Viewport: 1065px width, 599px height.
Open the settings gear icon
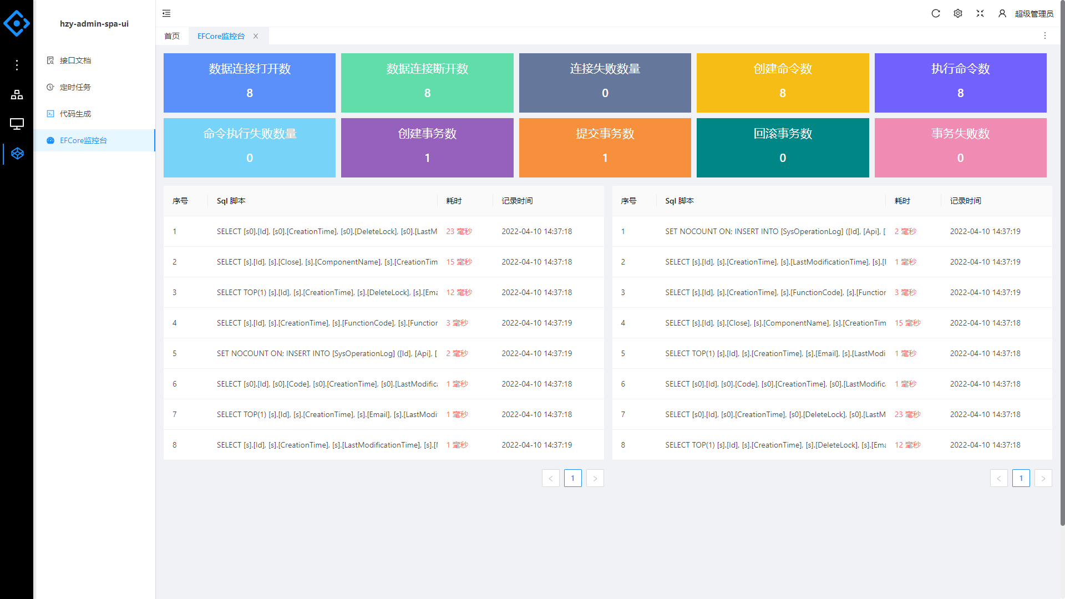tap(958, 13)
